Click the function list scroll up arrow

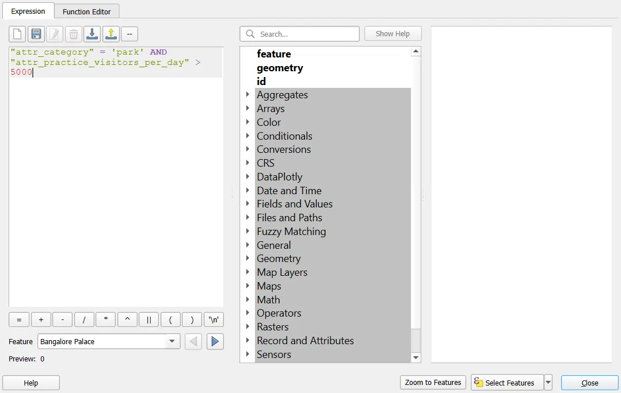tap(416, 51)
